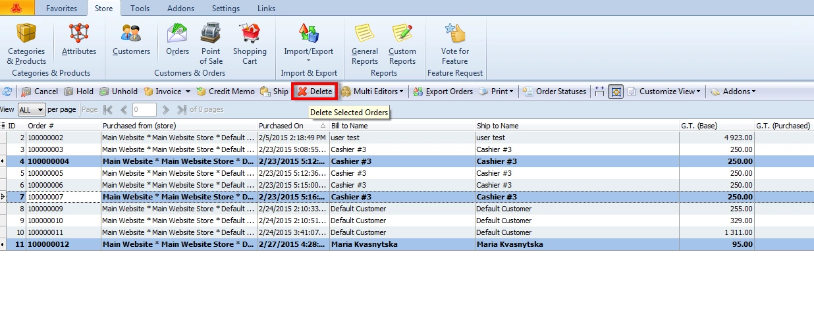Select order 100000009 row

coord(407,209)
